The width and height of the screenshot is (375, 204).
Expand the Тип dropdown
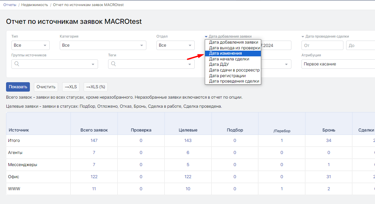[30, 45]
